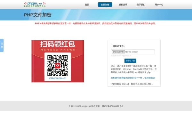Click the 打开支付宝 scan caption
This screenshot has height=128, width=192.
click(x=58, y=78)
